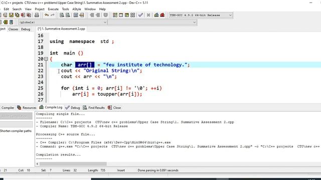Undo the last edit via toolbar arrow

point(47,15)
